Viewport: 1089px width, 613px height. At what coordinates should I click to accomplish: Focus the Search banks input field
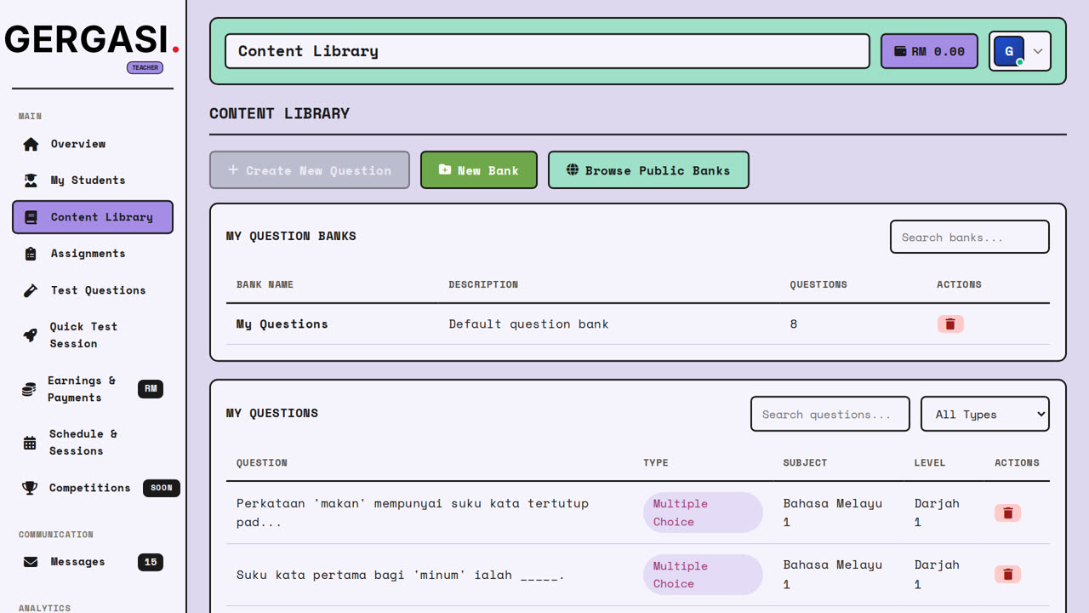click(x=970, y=237)
